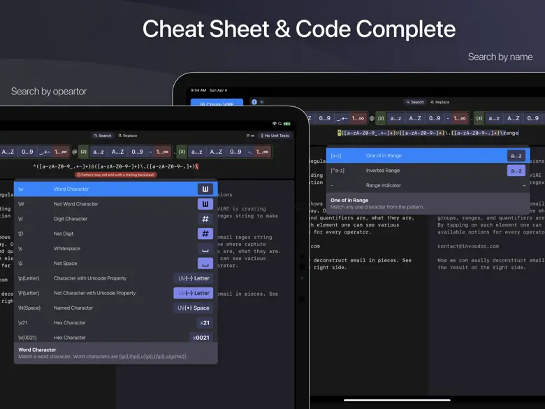Click group (2) token on back iPad
This screenshot has height=409, width=545.
[381, 118]
